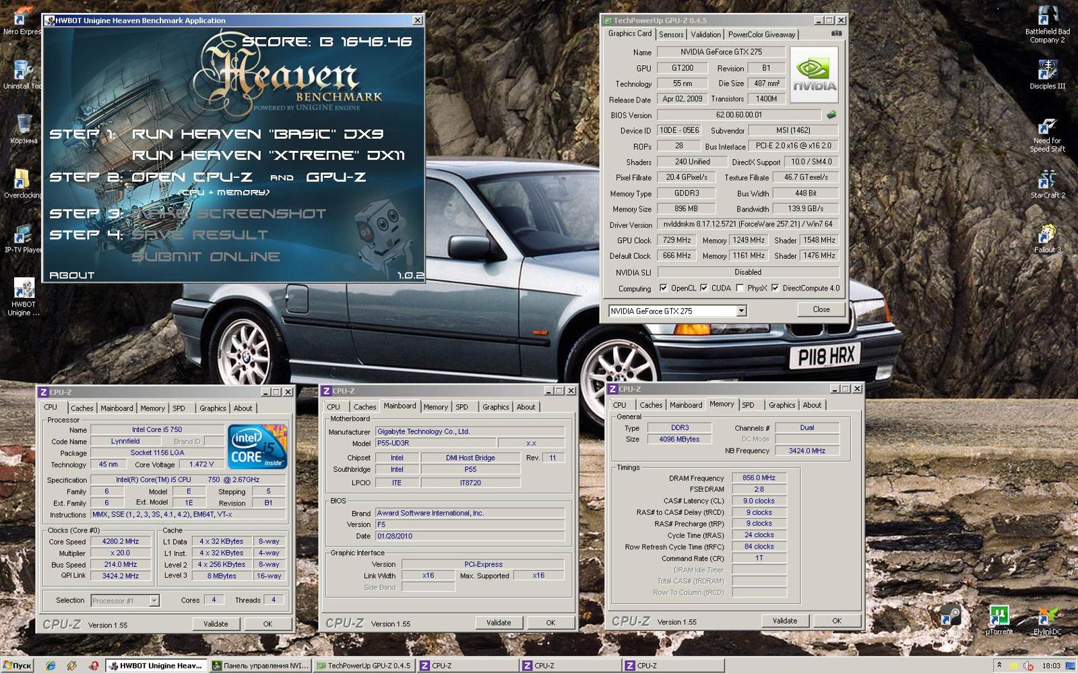Image resolution: width=1078 pixels, height=674 pixels.
Task: Click Run Heaven "Basic" DX9
Action: [258, 134]
